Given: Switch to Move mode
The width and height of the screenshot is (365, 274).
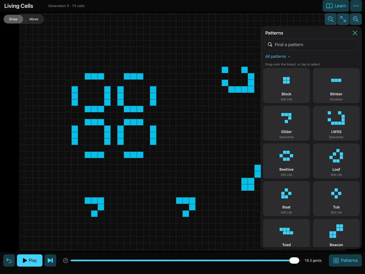Looking at the screenshot, I should point(34,19).
